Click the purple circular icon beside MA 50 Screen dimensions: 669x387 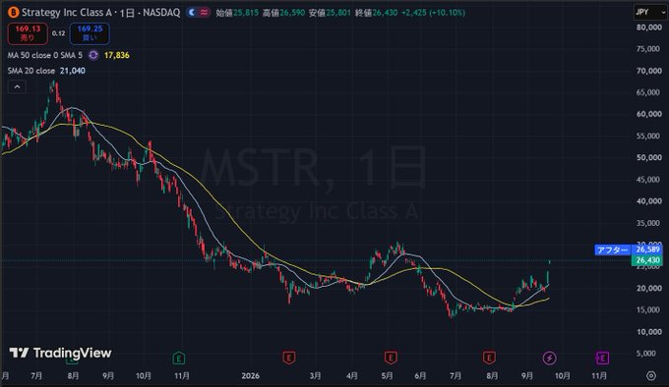pos(93,55)
